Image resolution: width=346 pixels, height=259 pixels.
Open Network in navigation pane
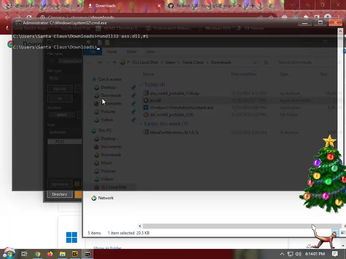tap(106, 198)
